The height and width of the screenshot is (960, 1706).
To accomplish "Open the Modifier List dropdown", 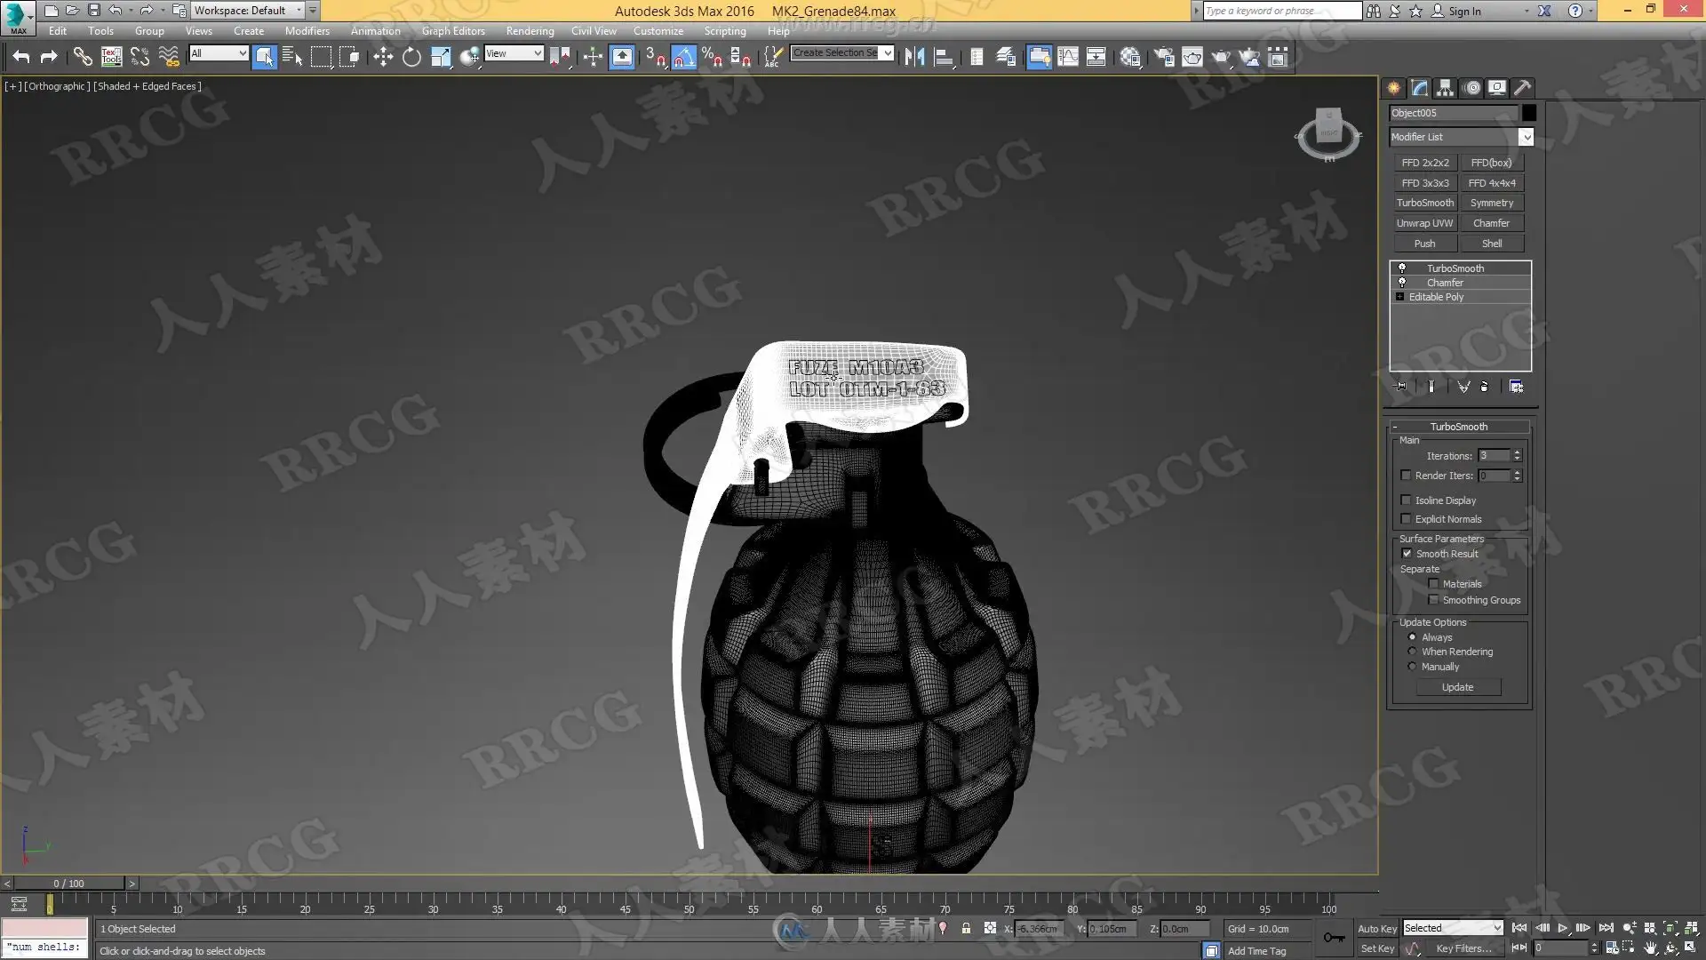I will [1526, 137].
